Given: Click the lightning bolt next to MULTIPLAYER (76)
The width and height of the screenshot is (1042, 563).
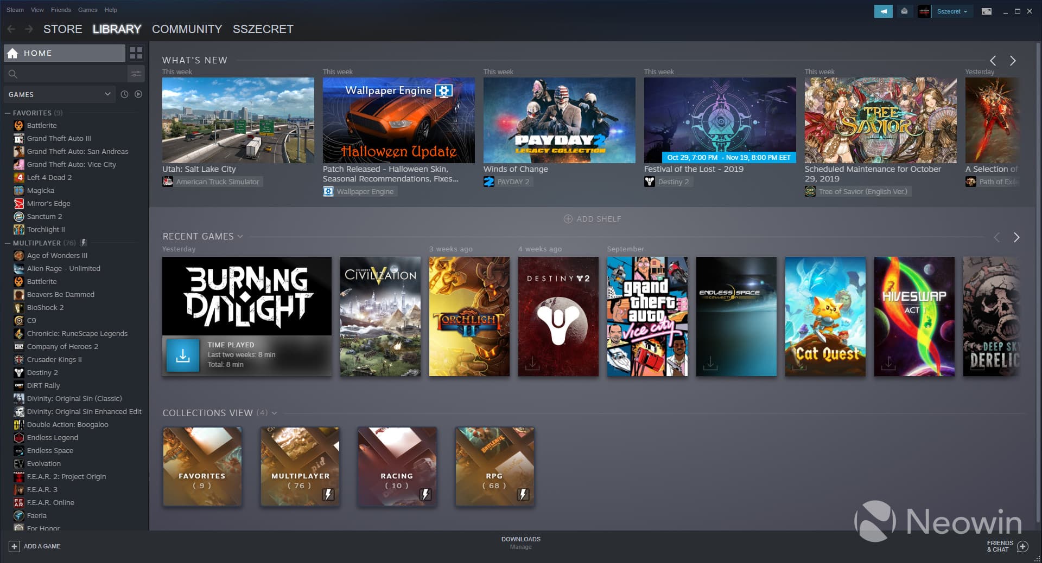Looking at the screenshot, I should [x=82, y=243].
